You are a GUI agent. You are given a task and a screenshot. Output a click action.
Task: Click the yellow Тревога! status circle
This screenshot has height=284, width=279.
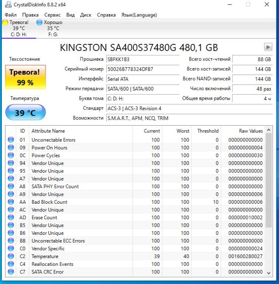point(5,23)
